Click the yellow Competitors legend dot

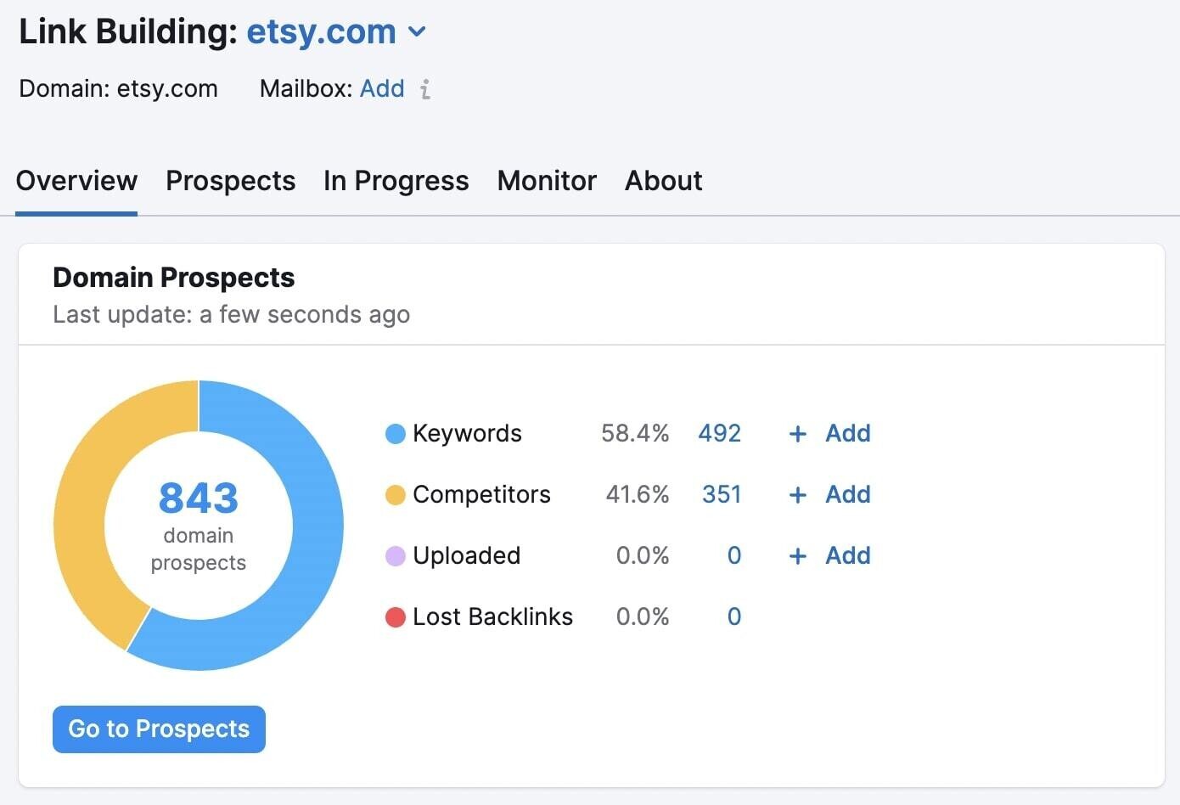[x=396, y=495]
